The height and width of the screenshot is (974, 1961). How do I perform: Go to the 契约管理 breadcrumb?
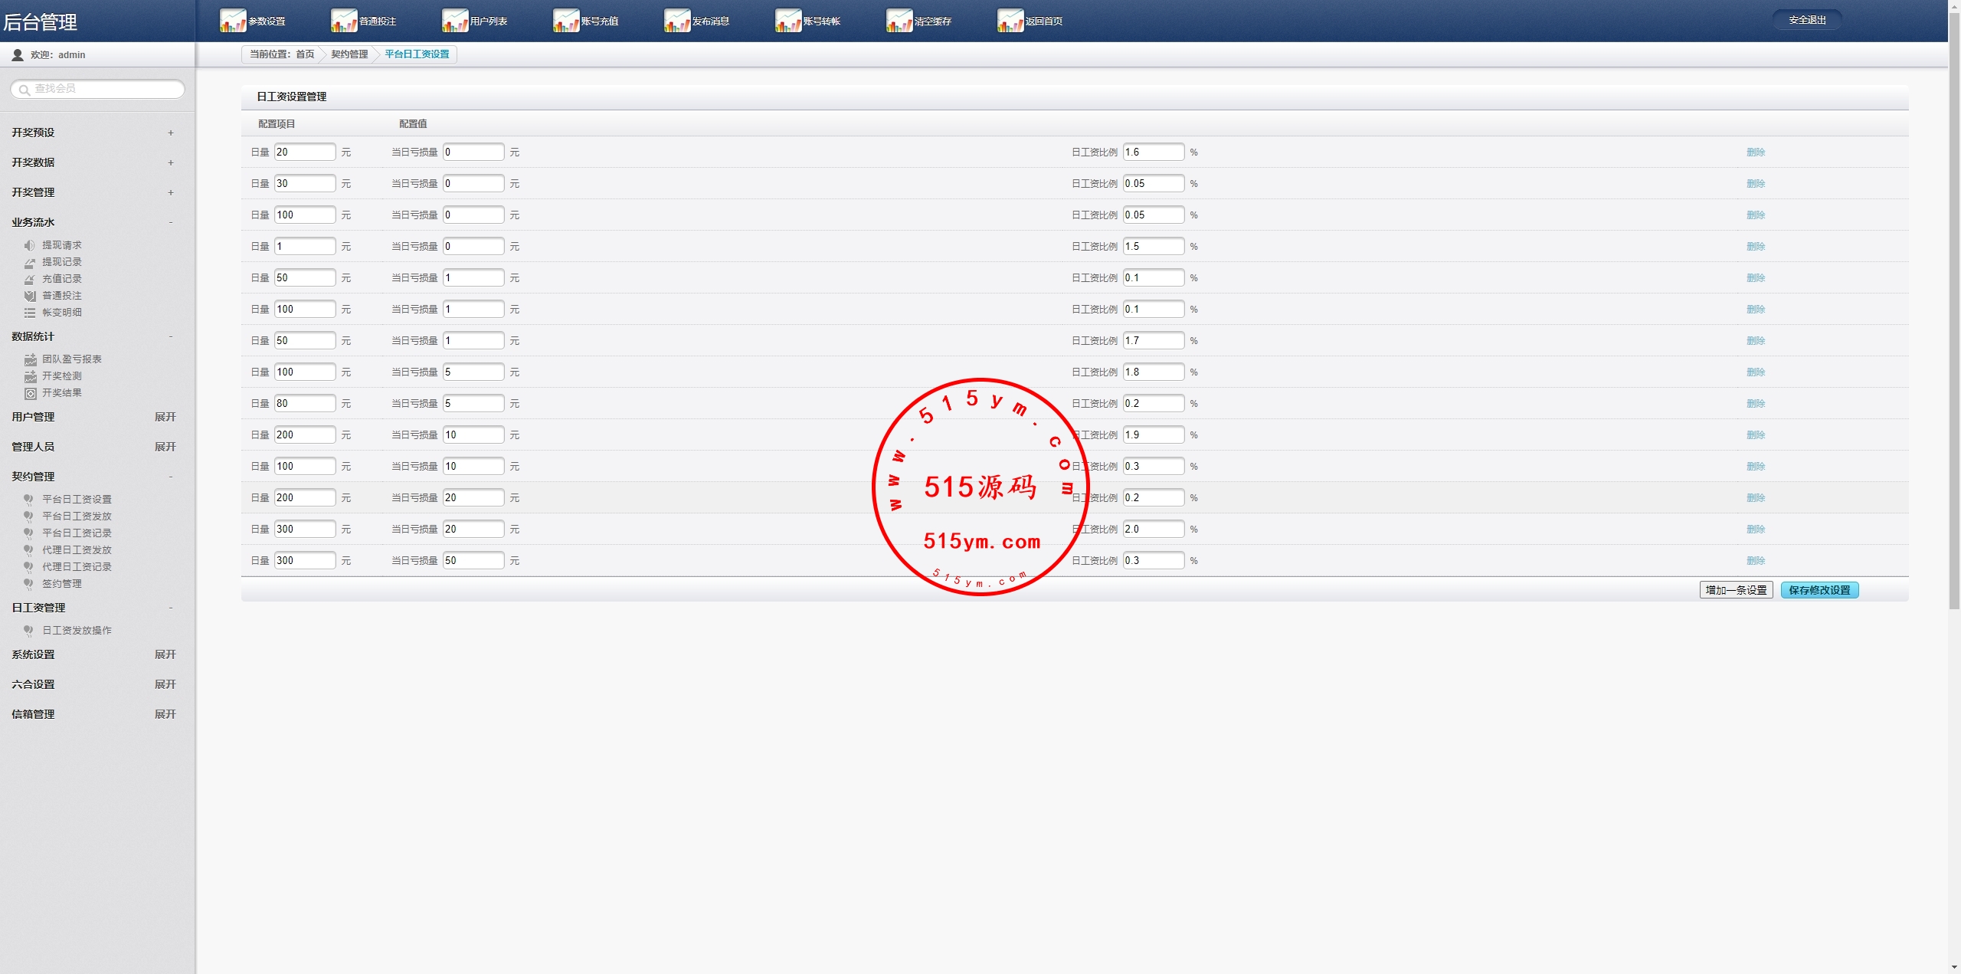click(x=349, y=54)
